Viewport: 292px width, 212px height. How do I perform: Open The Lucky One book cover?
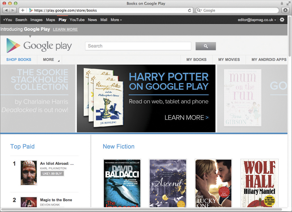213,183
